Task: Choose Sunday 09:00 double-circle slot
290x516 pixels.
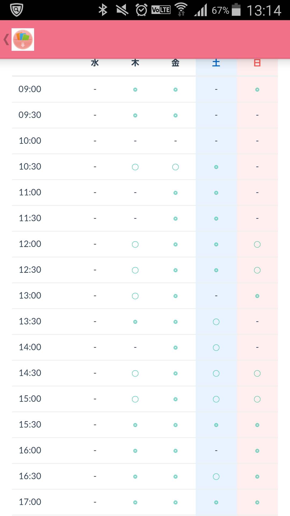Action: (257, 89)
